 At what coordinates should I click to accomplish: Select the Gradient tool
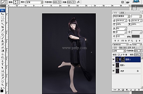[x=3, y=51]
